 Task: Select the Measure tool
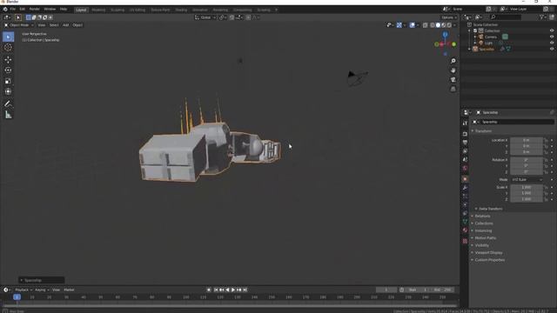click(x=8, y=115)
